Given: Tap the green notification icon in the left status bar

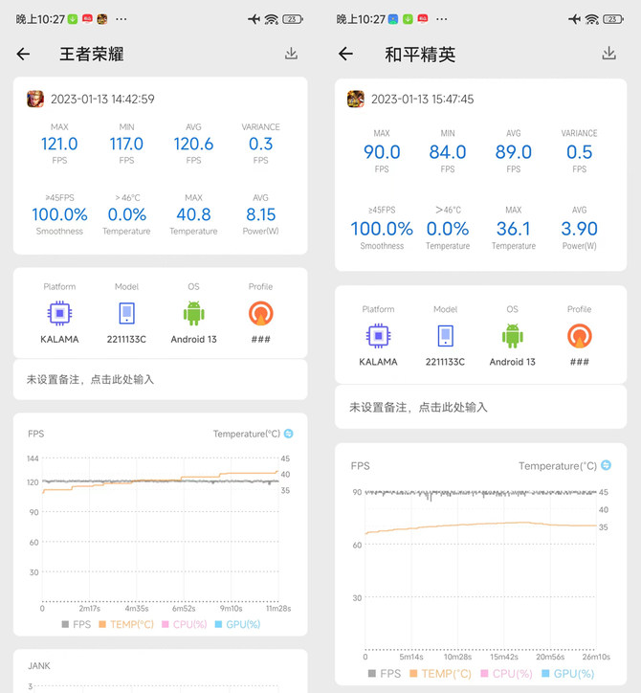Looking at the screenshot, I should click(73, 19).
